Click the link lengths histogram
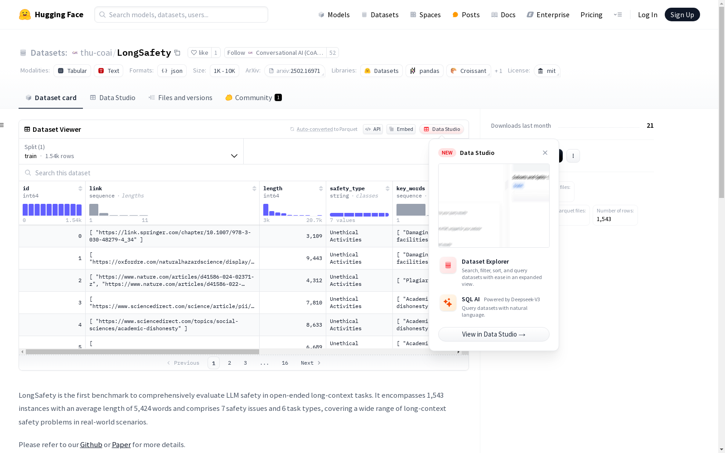 (x=119, y=210)
